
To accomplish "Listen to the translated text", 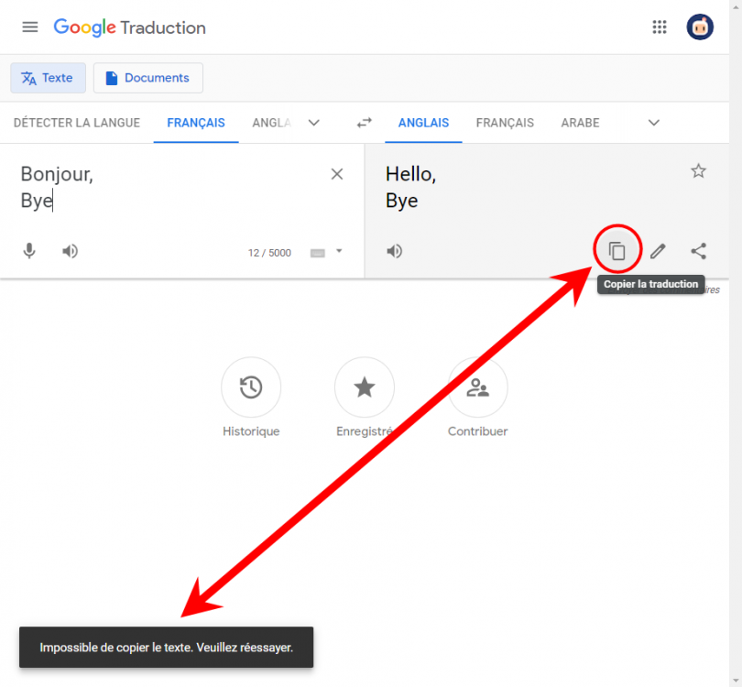I will pos(395,251).
